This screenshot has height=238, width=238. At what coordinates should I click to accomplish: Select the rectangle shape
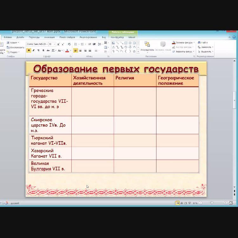click(x=126, y=43)
